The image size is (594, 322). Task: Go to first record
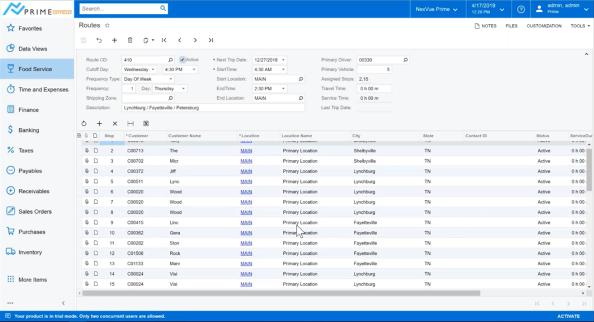tap(164, 40)
